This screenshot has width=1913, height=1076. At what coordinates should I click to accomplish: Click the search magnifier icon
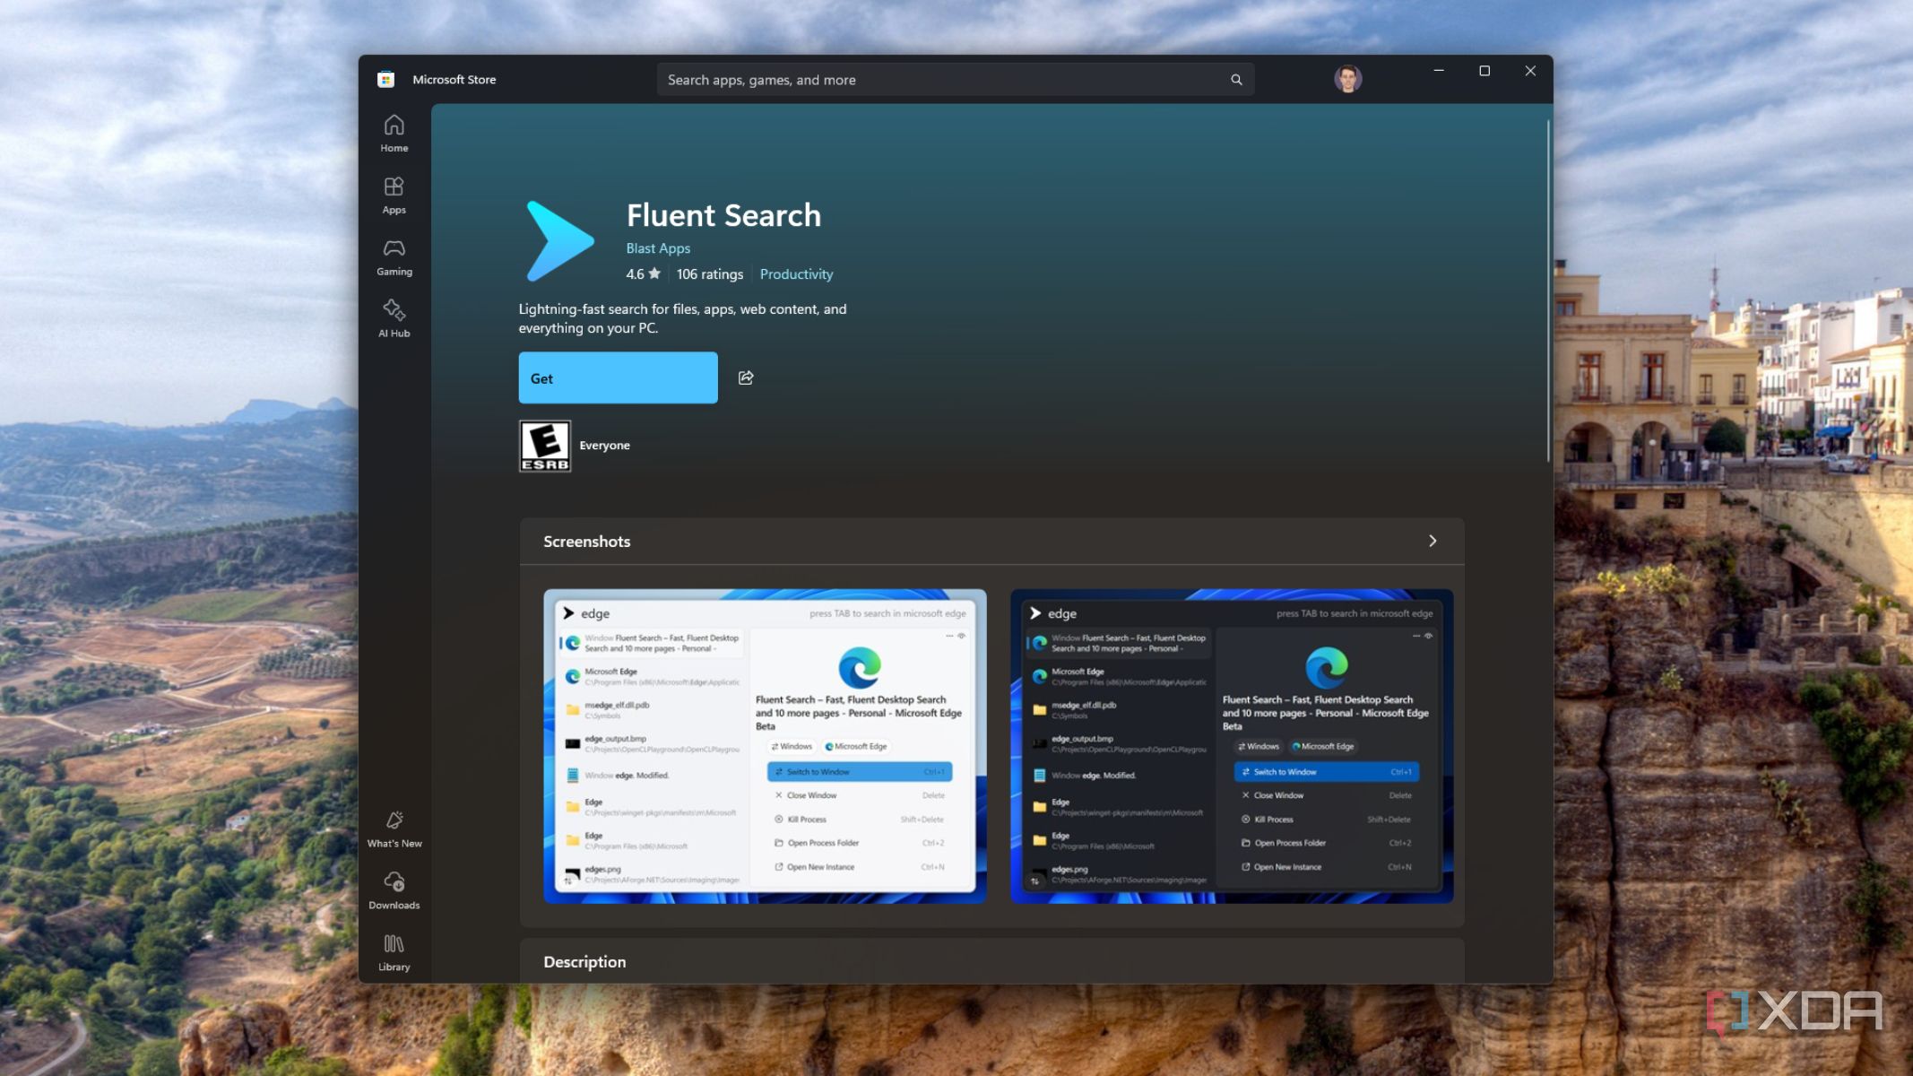click(x=1236, y=80)
